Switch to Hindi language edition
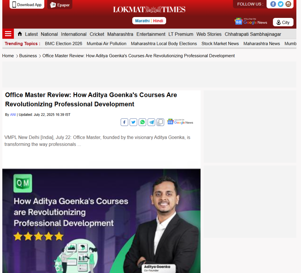Screen dimensions: 301x273 coord(158,21)
